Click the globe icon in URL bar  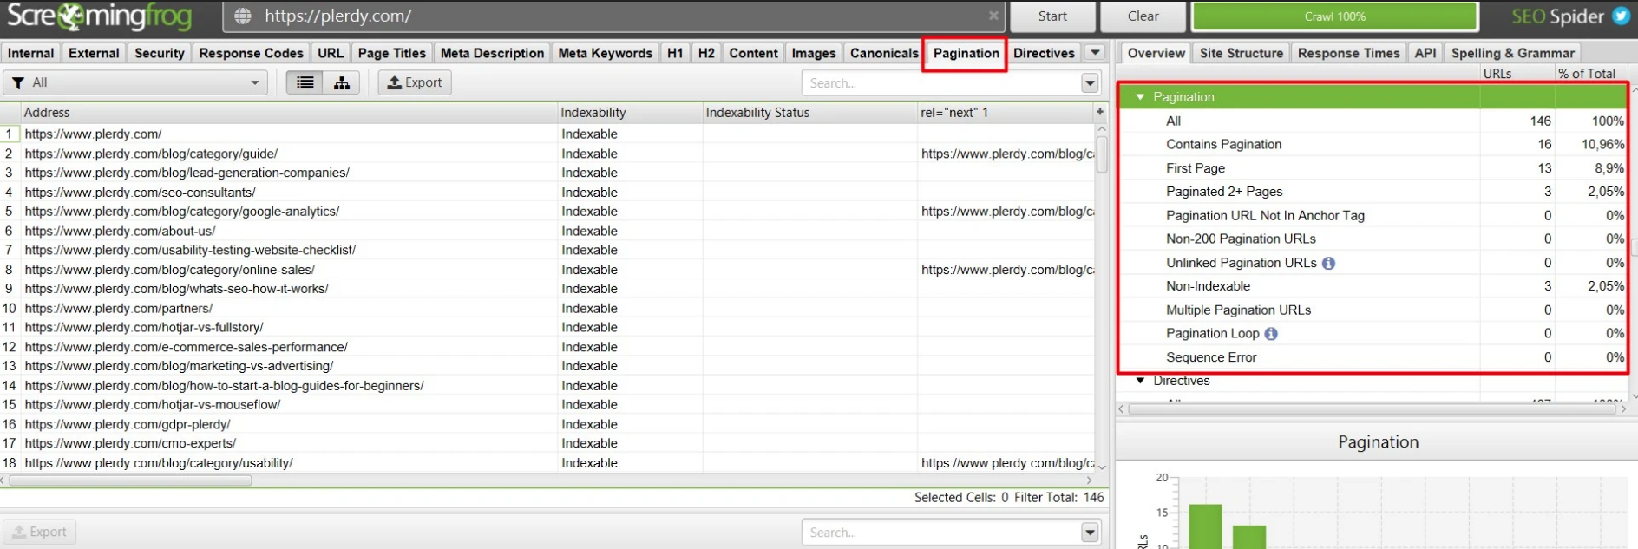click(x=243, y=16)
